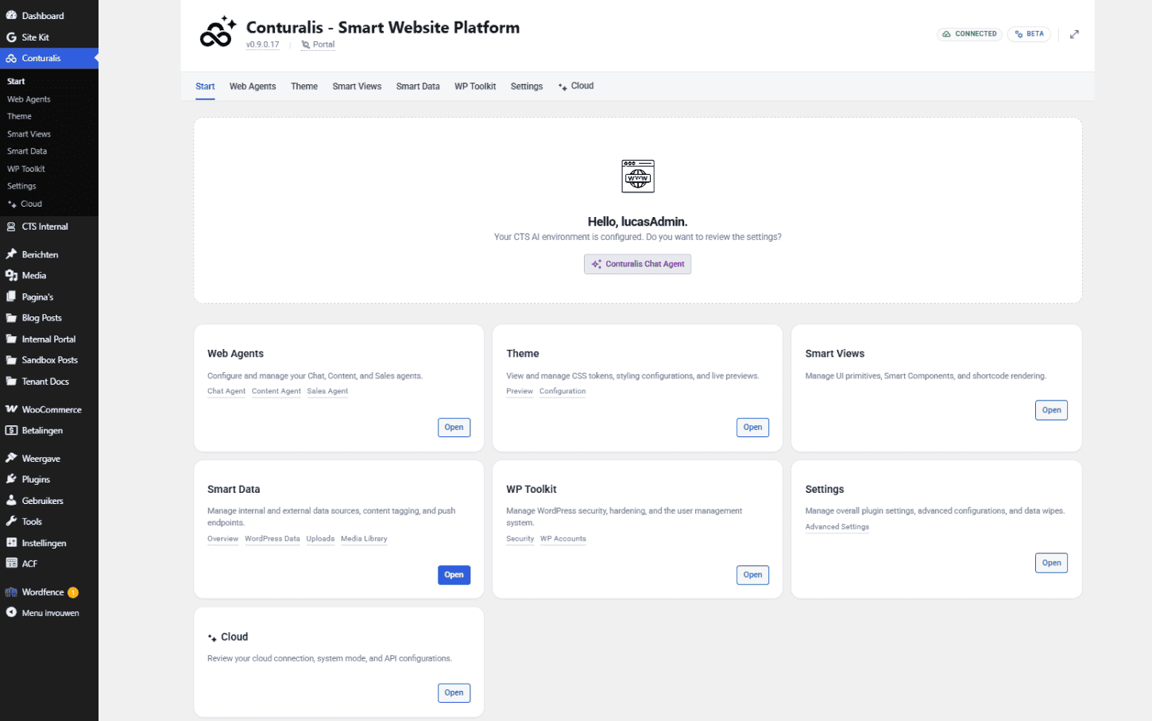The height and width of the screenshot is (721, 1152).
Task: Click the Blog Posts folder icon
Action: 11,318
